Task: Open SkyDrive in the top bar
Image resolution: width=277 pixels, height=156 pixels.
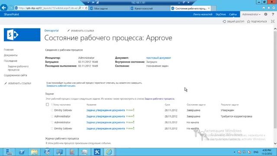Action: 221,14
